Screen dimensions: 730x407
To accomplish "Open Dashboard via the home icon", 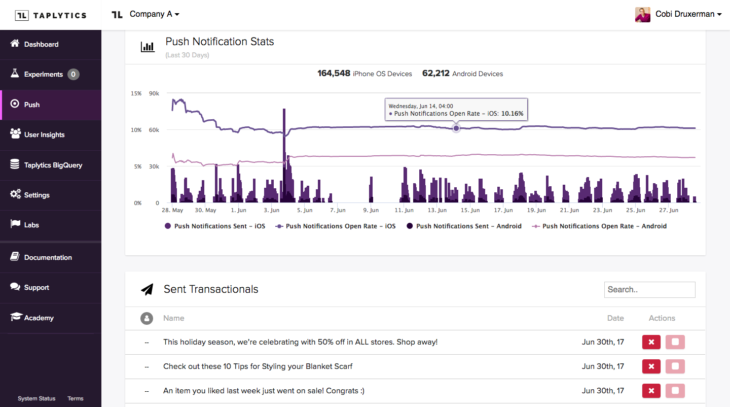I will 15,44.
